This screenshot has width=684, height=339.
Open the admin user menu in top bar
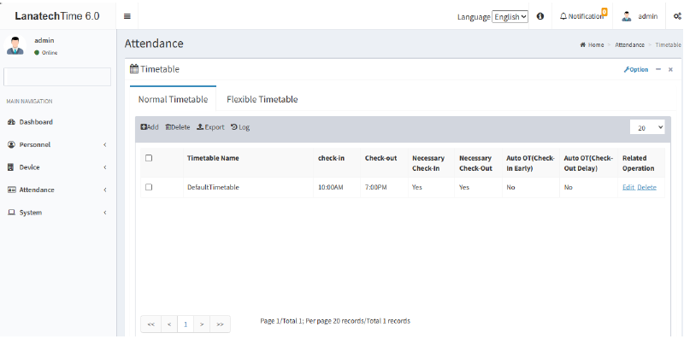click(640, 16)
